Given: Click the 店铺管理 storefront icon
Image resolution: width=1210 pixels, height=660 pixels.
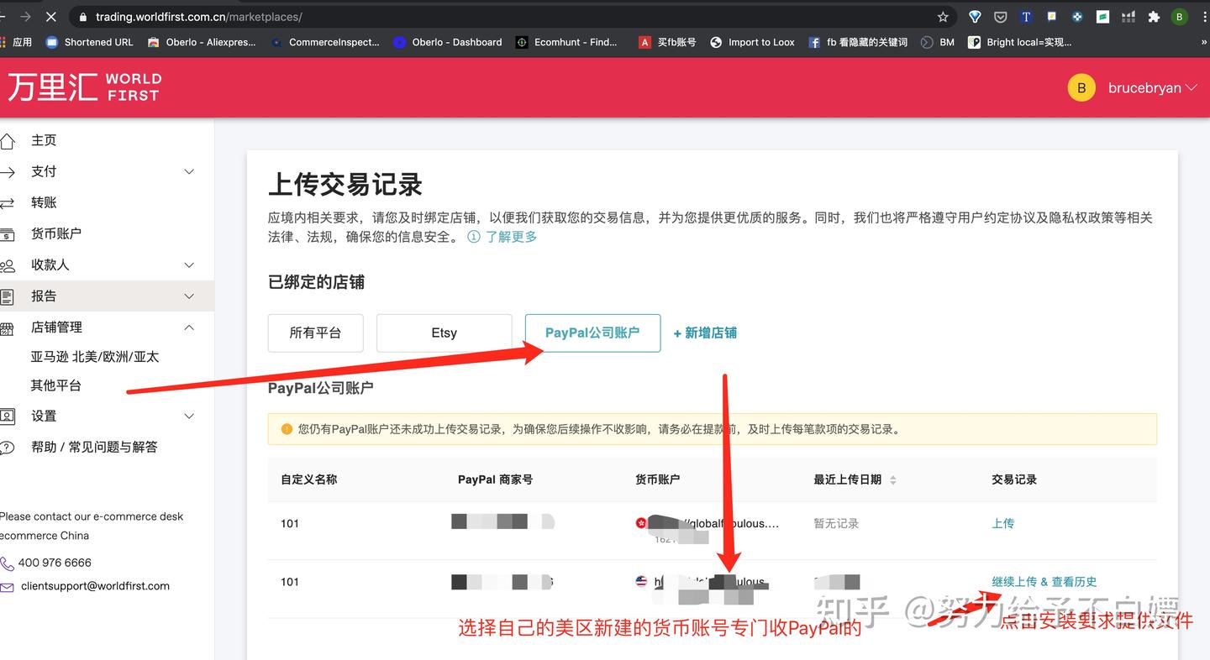Looking at the screenshot, I should [7, 327].
